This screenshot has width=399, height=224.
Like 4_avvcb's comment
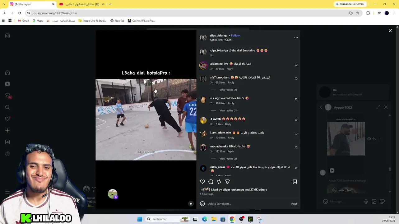(296, 120)
